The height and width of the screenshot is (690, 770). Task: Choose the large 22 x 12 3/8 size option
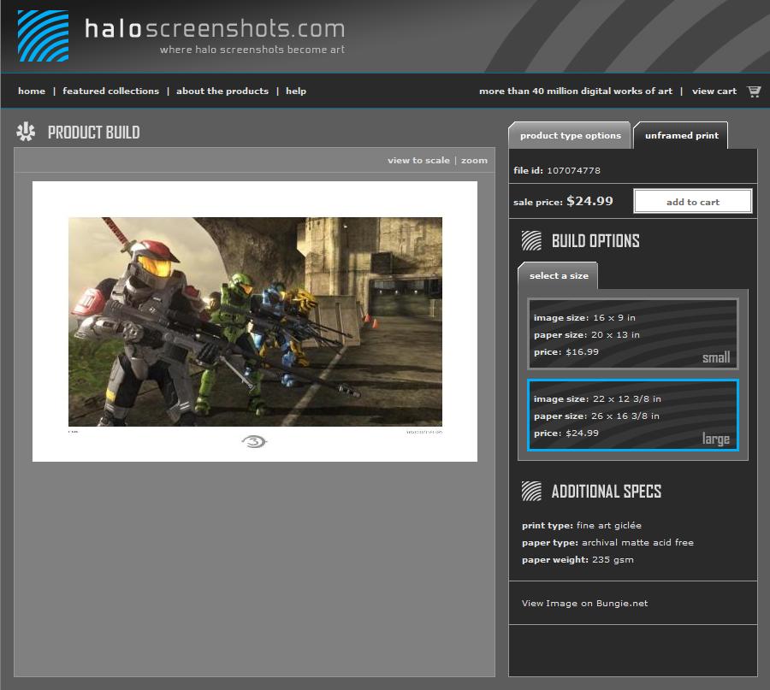tap(632, 416)
